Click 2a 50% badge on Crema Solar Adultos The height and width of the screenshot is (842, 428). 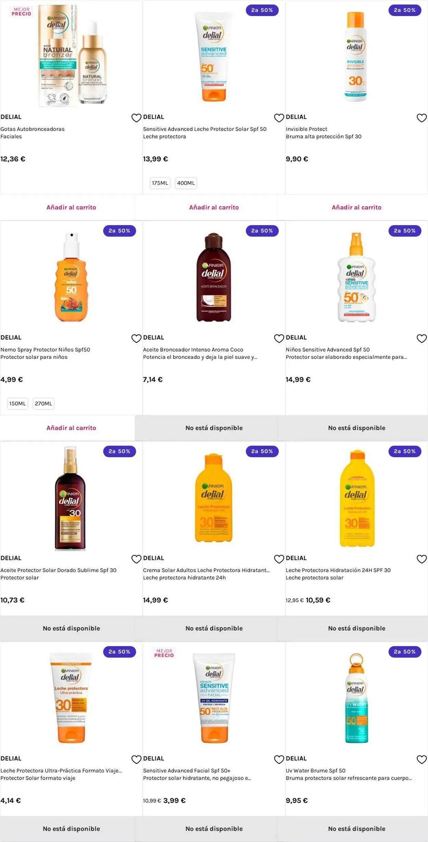[x=262, y=451]
